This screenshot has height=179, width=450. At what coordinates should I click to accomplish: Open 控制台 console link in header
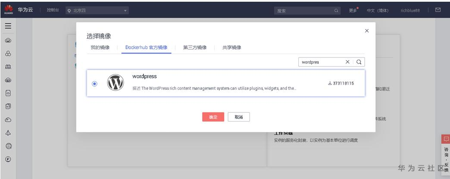pyautogui.click(x=53, y=10)
